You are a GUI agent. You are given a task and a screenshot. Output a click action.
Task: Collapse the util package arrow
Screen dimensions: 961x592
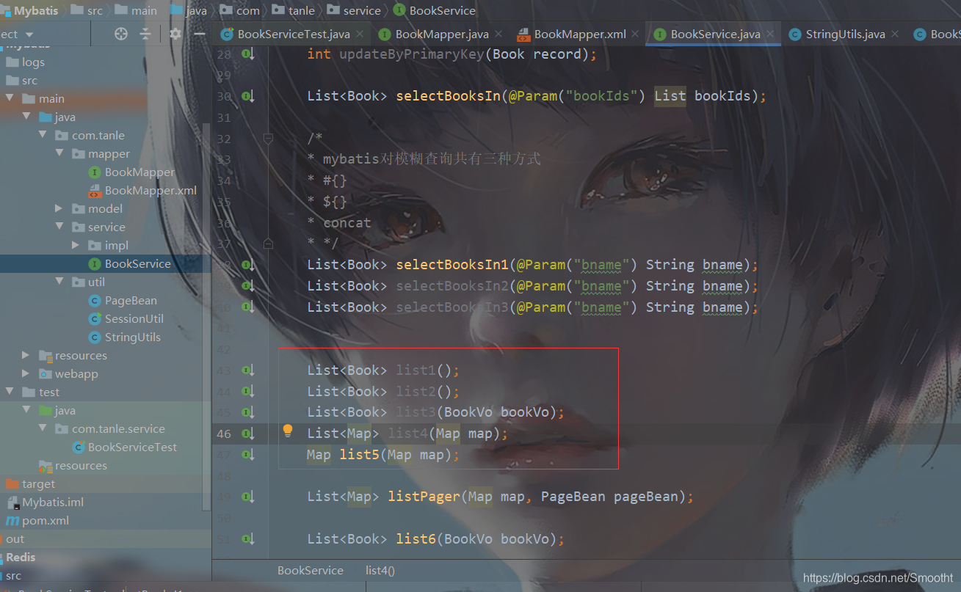click(x=59, y=282)
